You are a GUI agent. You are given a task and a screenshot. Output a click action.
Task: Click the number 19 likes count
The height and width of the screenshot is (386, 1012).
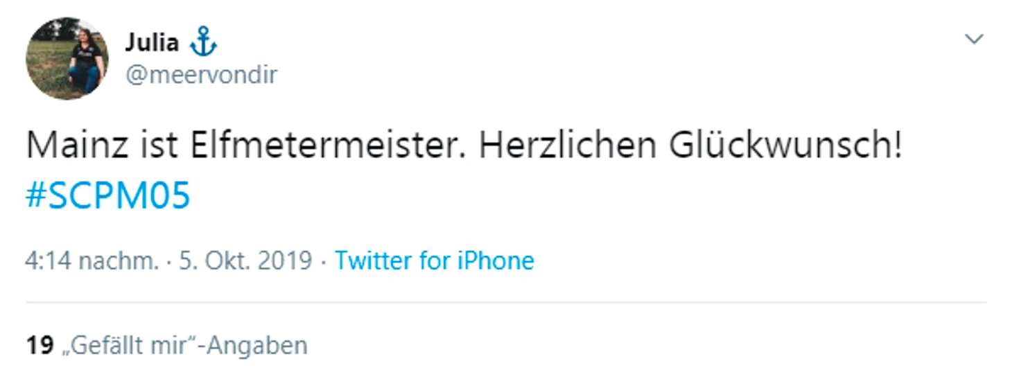point(40,345)
